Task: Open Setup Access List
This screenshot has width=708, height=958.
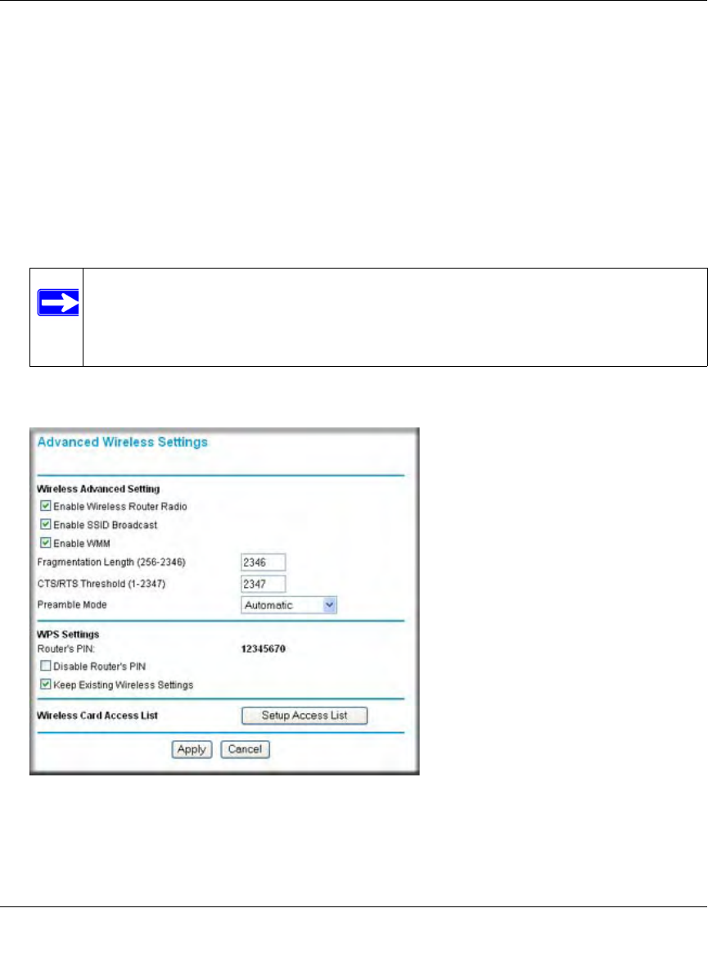Action: coord(304,716)
